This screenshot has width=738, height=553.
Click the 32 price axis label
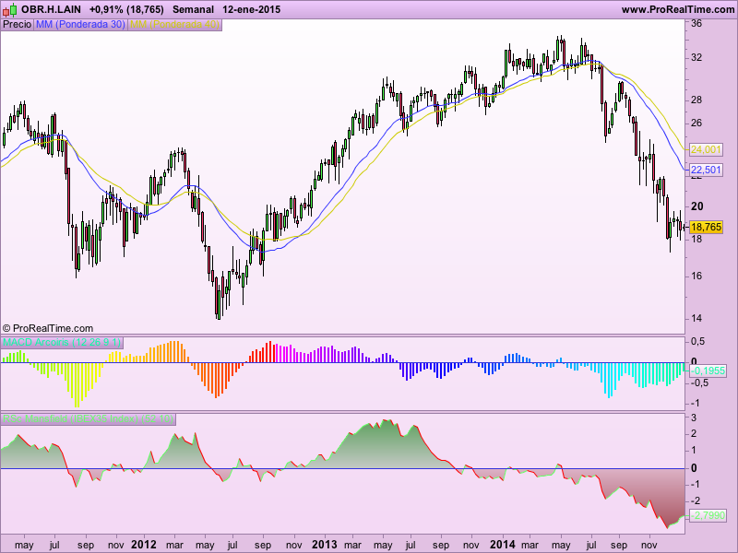coord(696,58)
